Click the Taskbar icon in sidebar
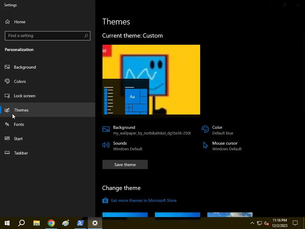Viewport: 305px width, 229px height. click(7, 153)
